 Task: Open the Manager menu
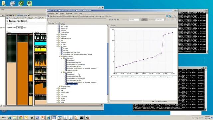coord(62,13)
